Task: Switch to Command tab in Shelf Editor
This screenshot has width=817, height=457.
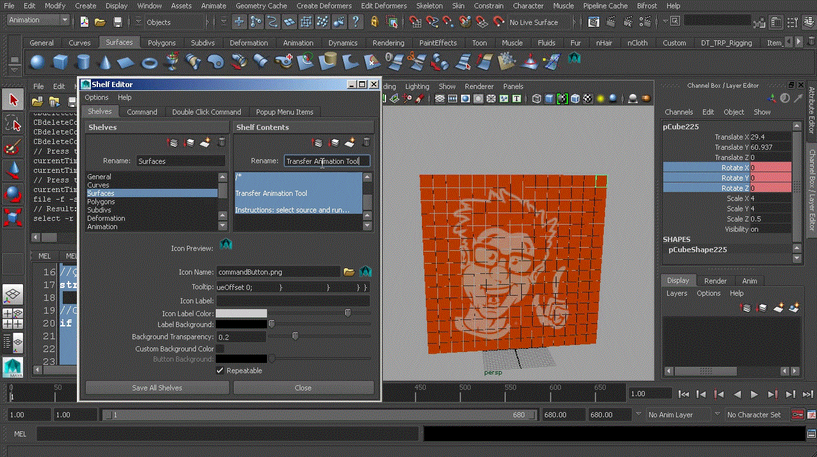Action: 142,112
